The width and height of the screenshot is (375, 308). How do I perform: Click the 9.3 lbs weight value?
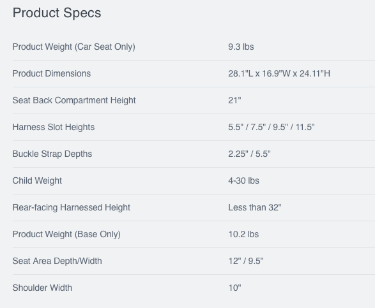tap(241, 47)
